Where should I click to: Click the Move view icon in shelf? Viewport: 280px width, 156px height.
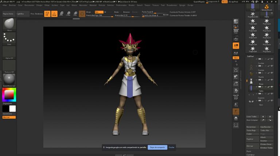(236, 77)
